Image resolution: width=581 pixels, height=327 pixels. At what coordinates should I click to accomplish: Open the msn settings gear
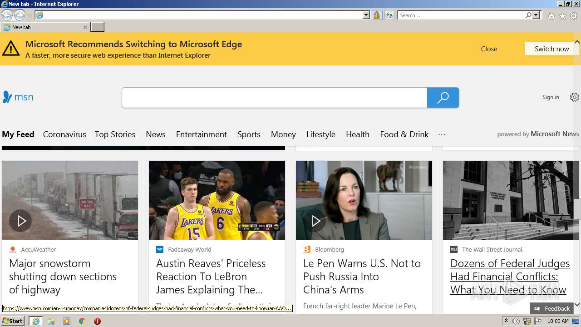pos(575,97)
